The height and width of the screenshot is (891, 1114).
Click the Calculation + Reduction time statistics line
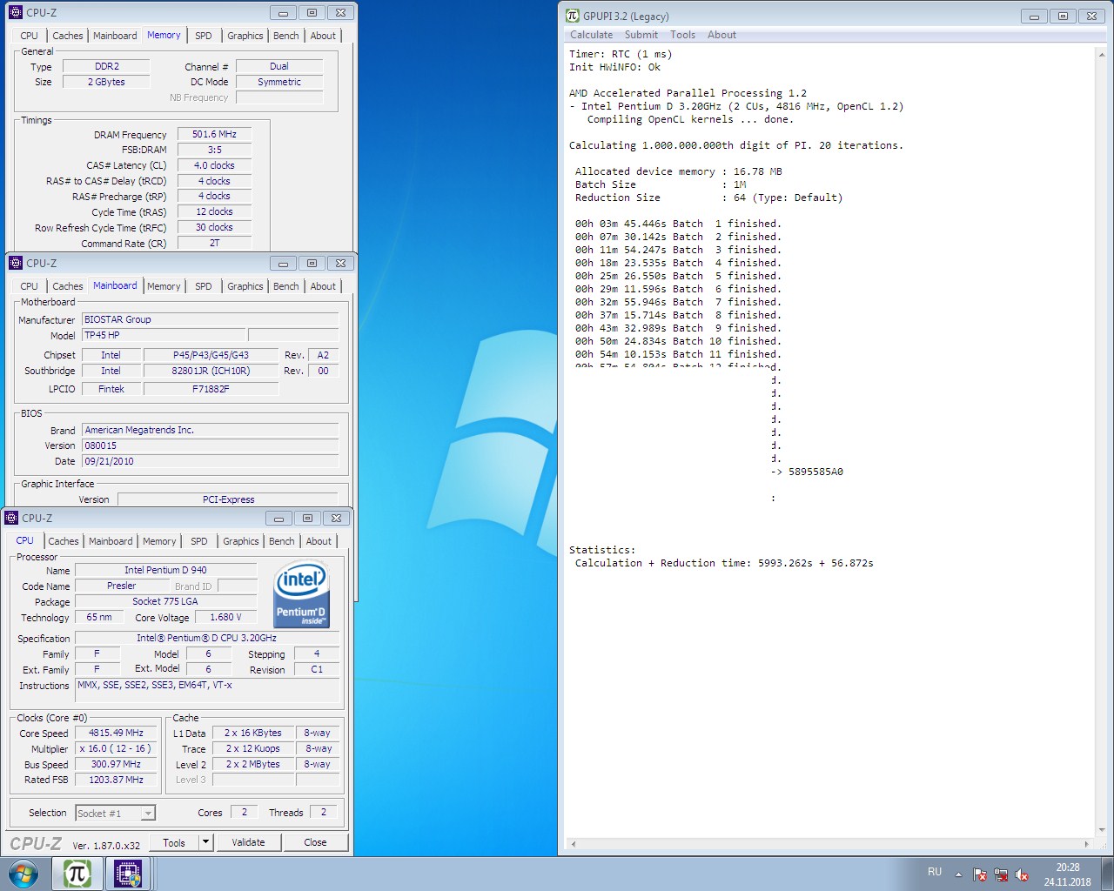pos(724,563)
